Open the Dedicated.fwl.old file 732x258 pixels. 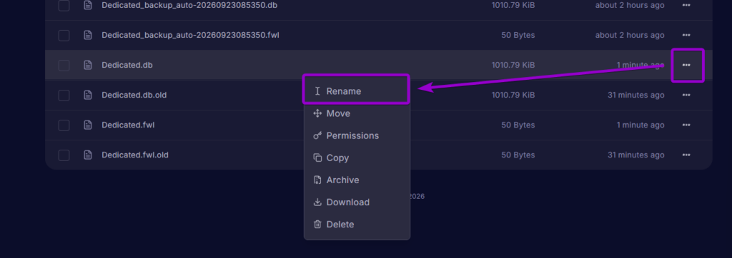point(135,155)
